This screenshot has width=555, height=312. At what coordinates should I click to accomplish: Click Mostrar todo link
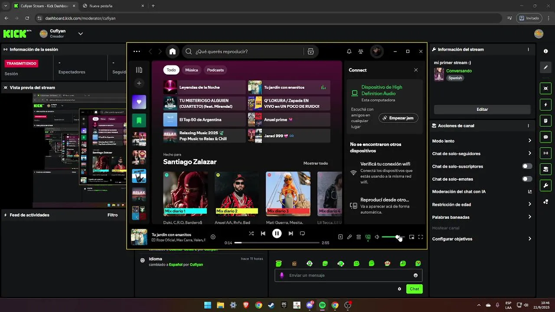316,163
